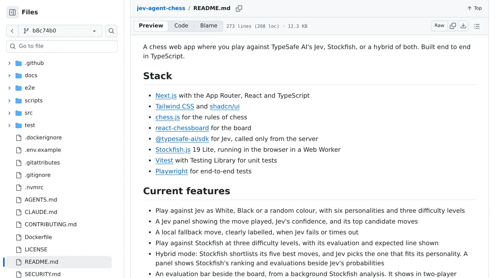Download the raw README file
The image size is (495, 278).
[463, 26]
